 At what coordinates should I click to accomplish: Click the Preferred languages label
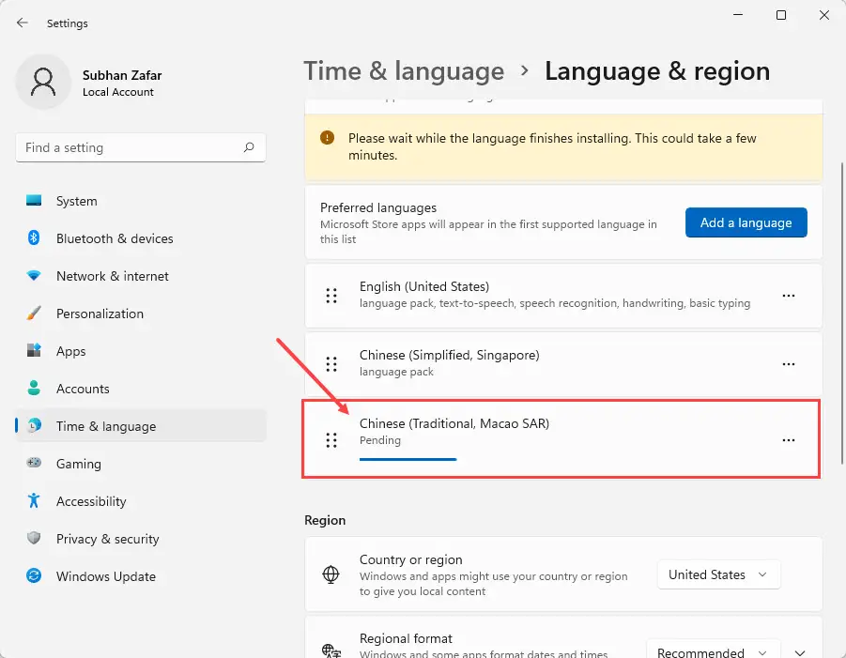[x=378, y=207]
